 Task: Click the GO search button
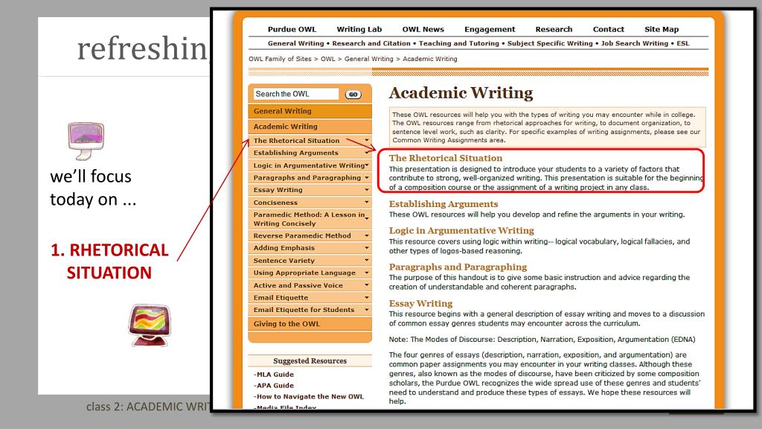pyautogui.click(x=353, y=95)
